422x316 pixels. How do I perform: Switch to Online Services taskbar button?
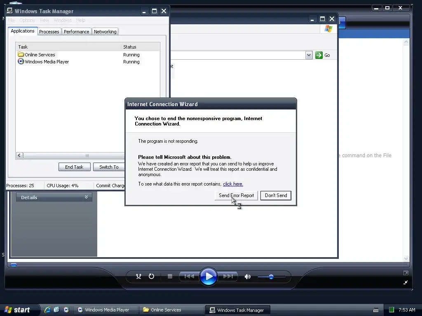(x=172, y=310)
